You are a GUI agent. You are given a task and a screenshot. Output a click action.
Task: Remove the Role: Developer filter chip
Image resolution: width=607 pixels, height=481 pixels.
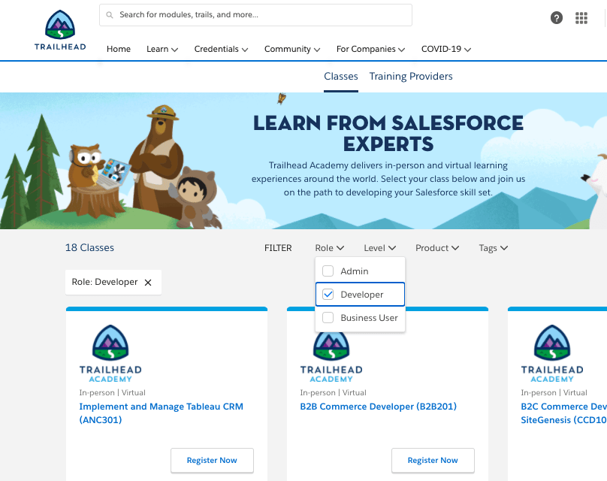[148, 283]
